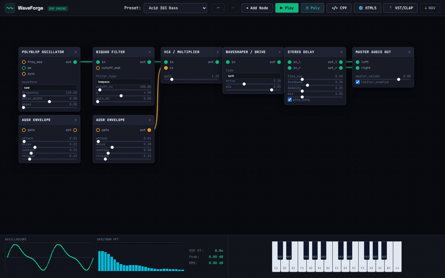The width and height of the screenshot is (445, 278).
Task: Click the Biquad Filter out port
Action: [149, 62]
